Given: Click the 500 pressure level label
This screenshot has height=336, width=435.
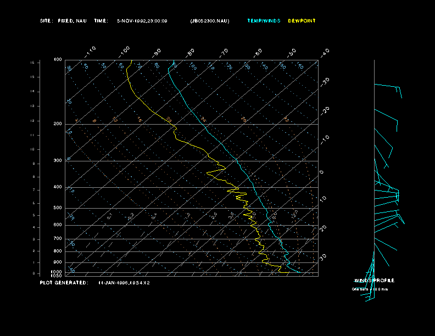Looking at the screenshot, I should point(58,208).
